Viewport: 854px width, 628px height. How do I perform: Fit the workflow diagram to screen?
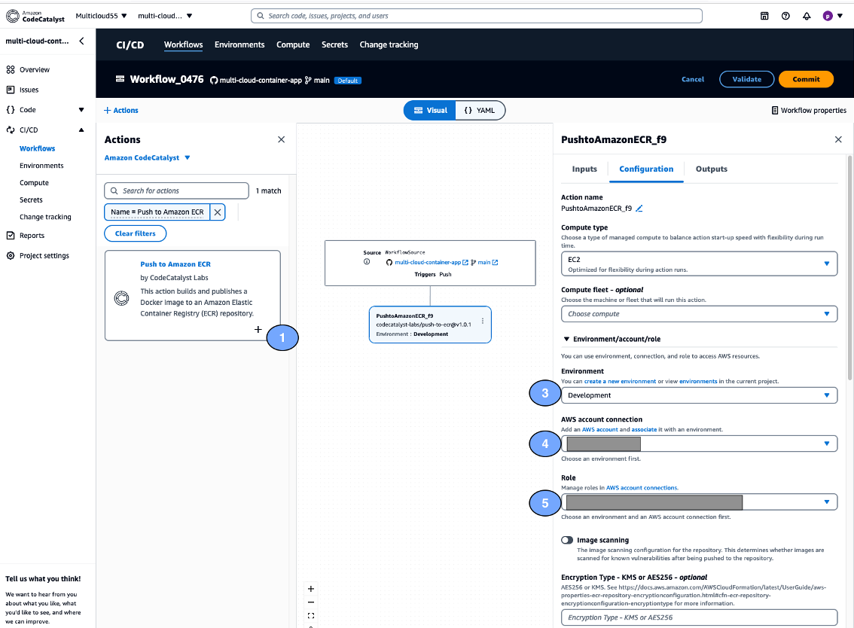point(310,615)
